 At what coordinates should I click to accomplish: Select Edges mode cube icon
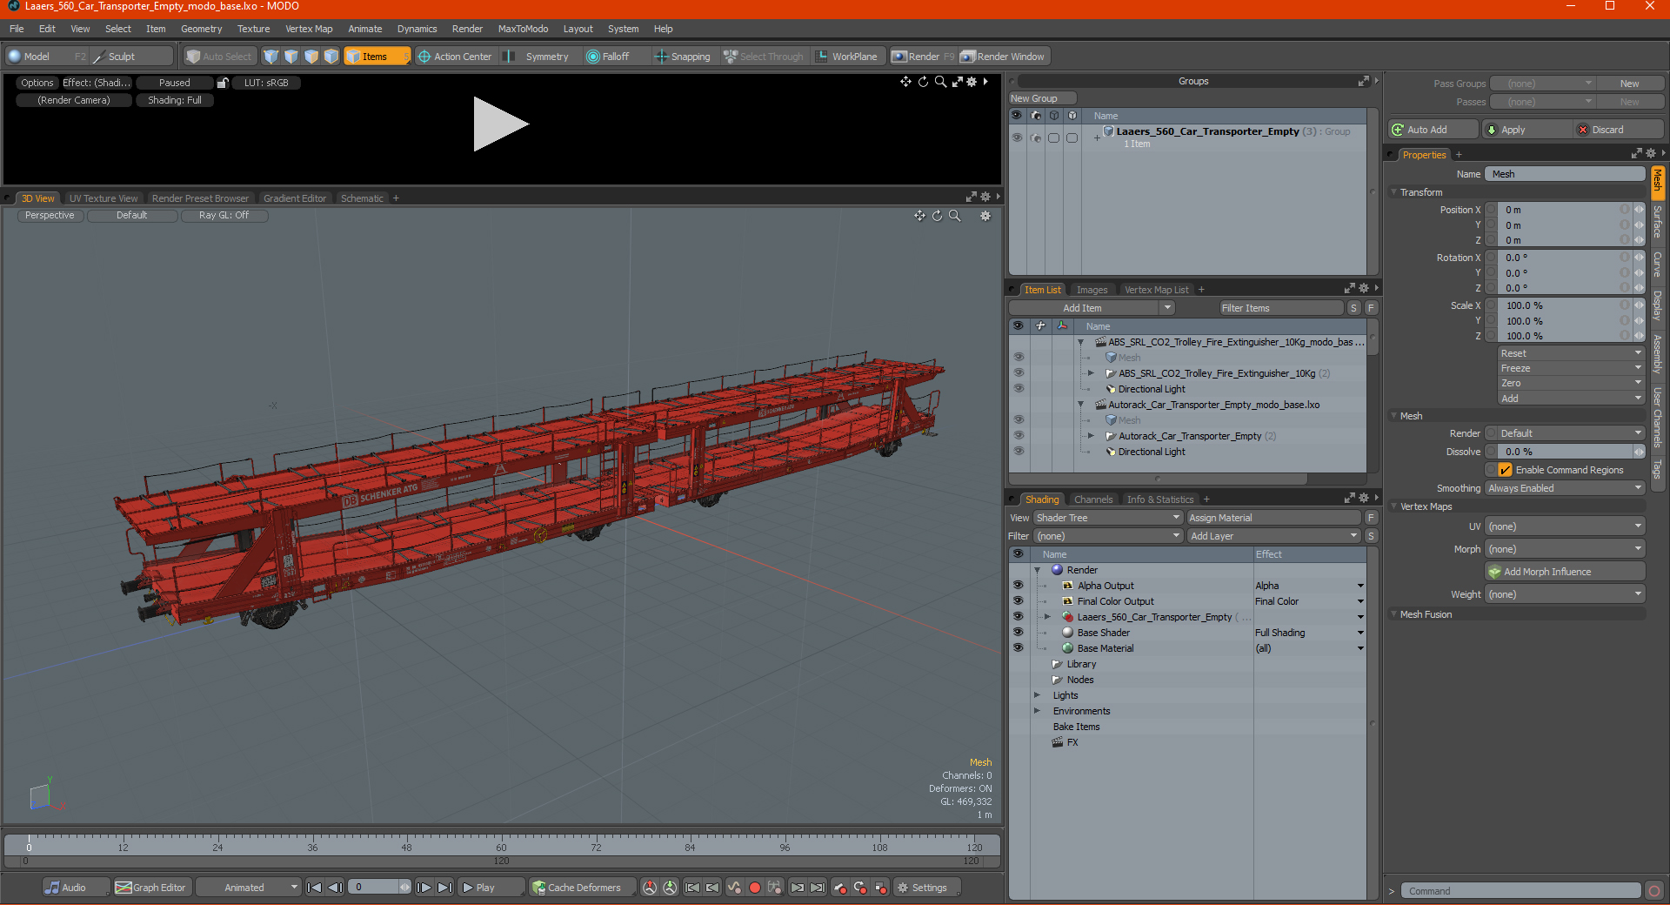(x=291, y=57)
